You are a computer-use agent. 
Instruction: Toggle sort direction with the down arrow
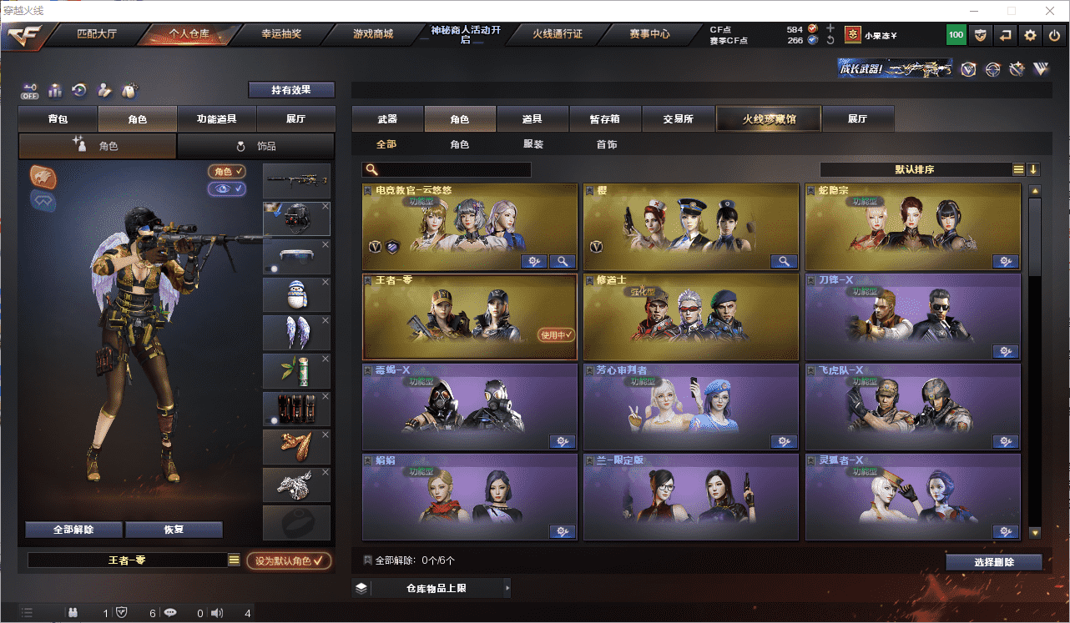(1033, 169)
